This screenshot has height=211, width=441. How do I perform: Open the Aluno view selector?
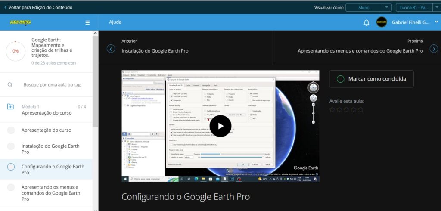click(363, 8)
